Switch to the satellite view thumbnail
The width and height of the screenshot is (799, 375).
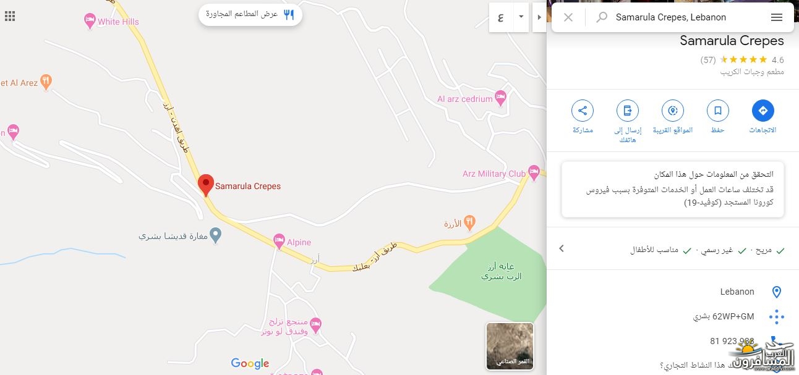point(510,346)
